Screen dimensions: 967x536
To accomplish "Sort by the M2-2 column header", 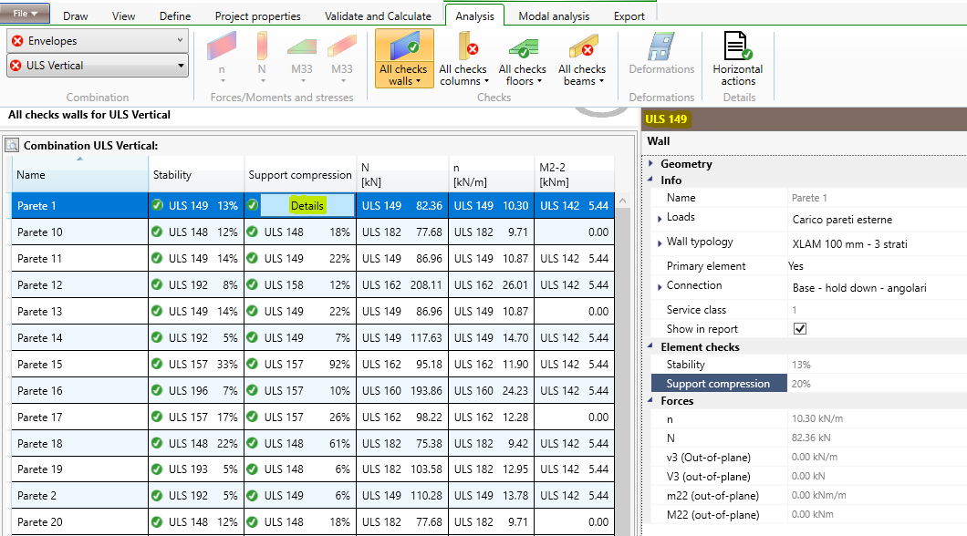I will click(574, 174).
